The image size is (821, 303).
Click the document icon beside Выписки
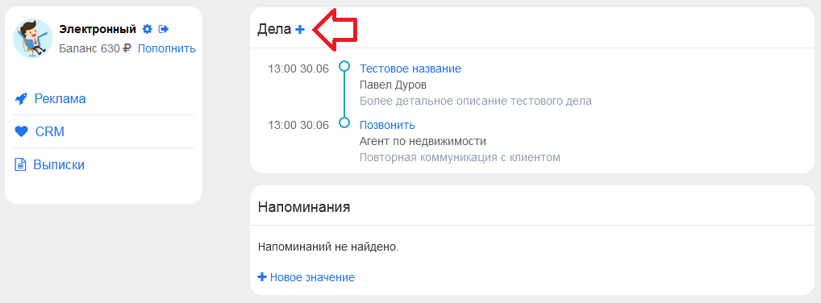[20, 165]
